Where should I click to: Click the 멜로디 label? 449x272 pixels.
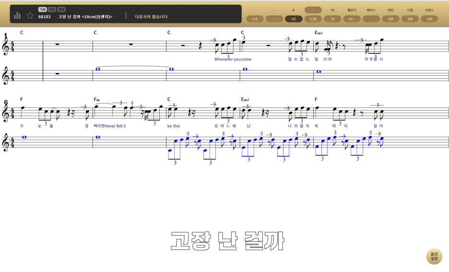(x=352, y=10)
